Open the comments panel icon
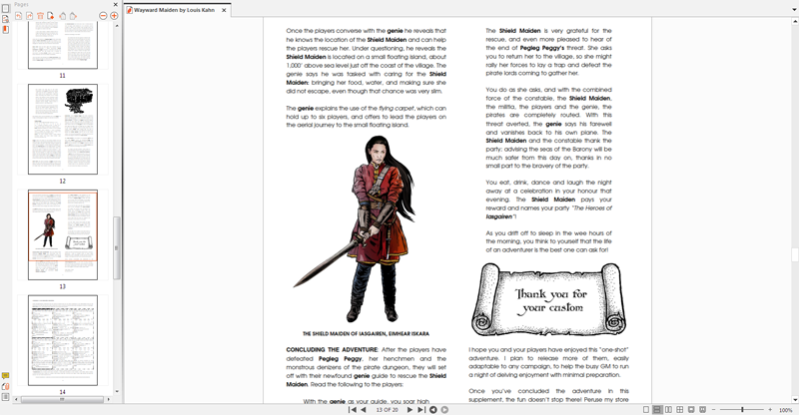799x415 pixels. pos(5,376)
